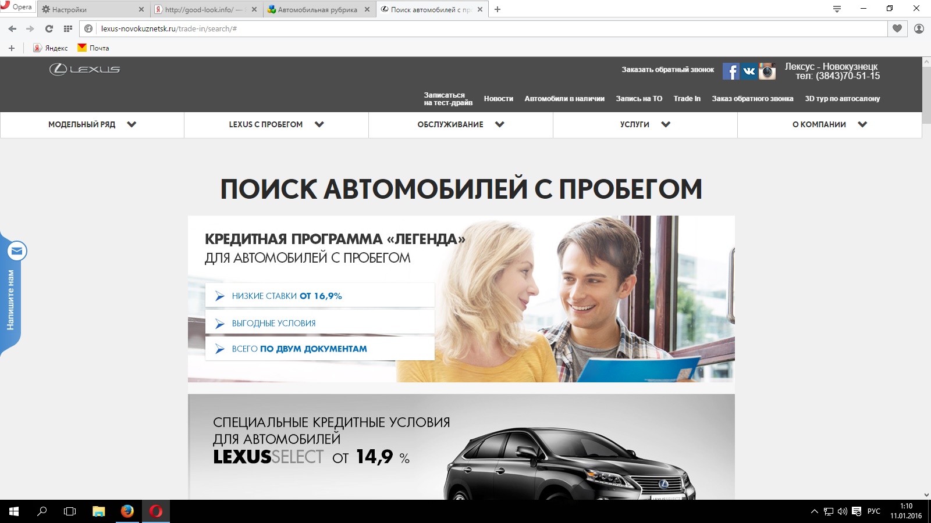Open 3D тур по автосалону link
The width and height of the screenshot is (931, 523).
(843, 99)
